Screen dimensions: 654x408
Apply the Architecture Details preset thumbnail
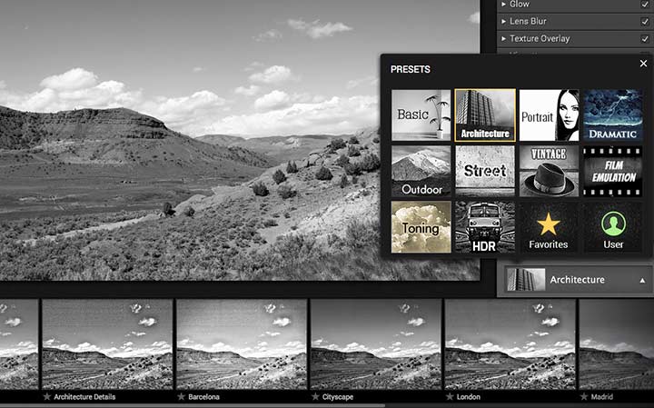click(107, 344)
